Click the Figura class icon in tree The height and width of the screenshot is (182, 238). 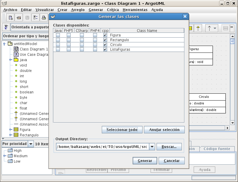(x=16, y=129)
